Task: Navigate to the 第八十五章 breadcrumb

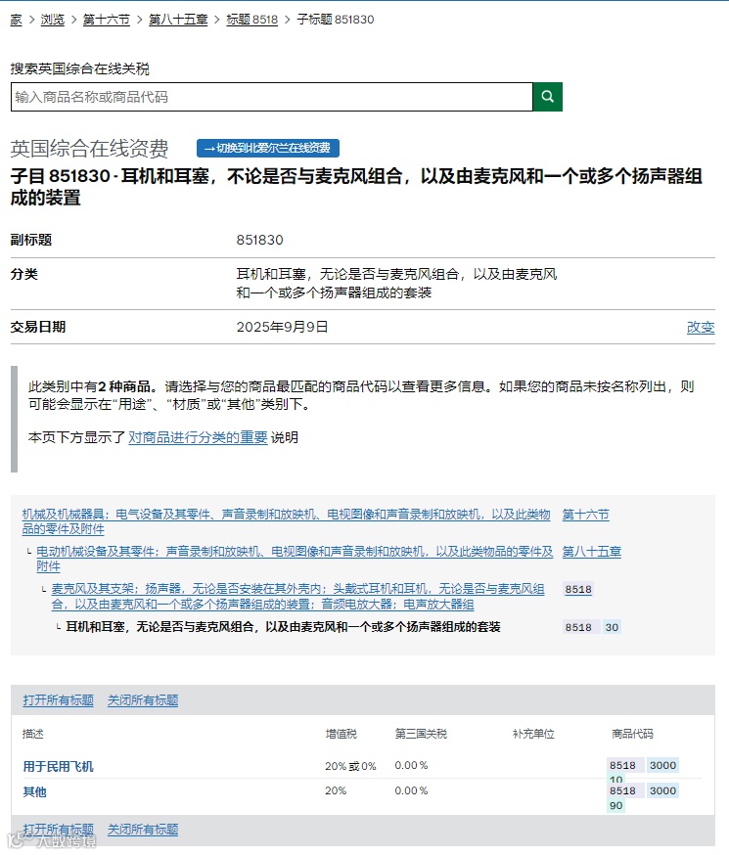Action: (178, 20)
